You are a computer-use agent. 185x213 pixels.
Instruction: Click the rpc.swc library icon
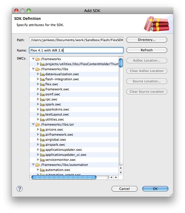pyautogui.click(x=42, y=99)
